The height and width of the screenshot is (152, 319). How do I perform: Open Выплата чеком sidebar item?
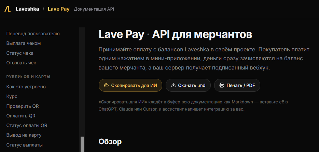pyautogui.click(x=24, y=43)
